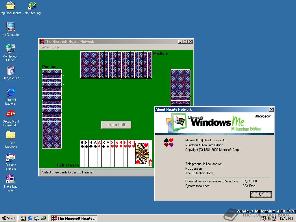Open the My Documents desktop icon
This screenshot has width=296, height=222.
tap(11, 8)
